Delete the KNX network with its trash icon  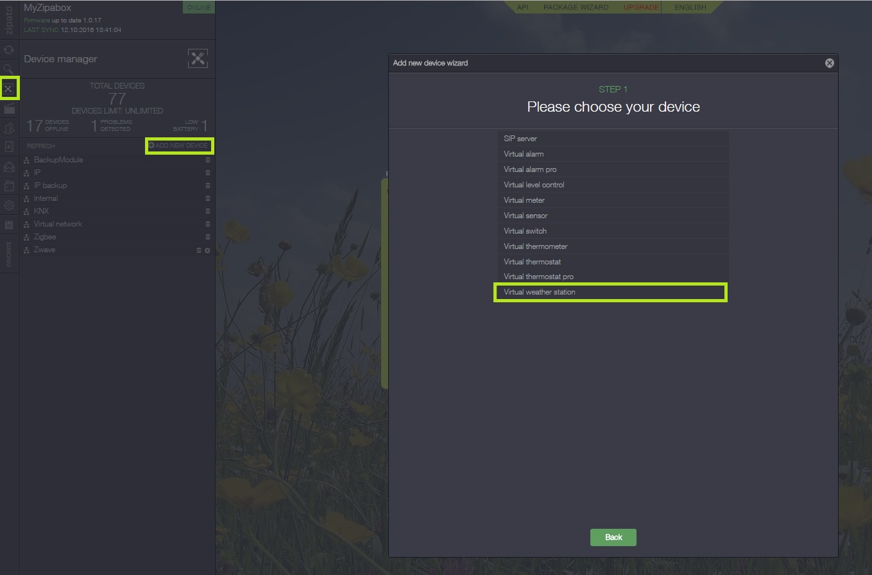[x=207, y=211]
